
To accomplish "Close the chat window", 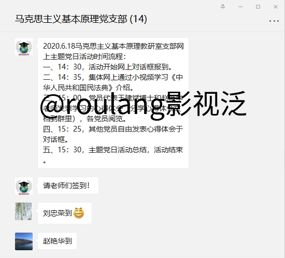I will tap(276, 7).
